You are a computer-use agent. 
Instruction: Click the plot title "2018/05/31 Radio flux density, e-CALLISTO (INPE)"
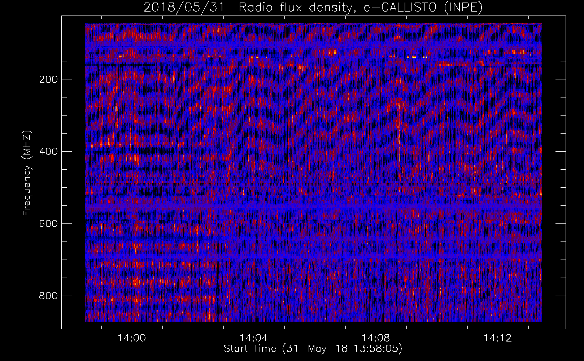pos(313,8)
